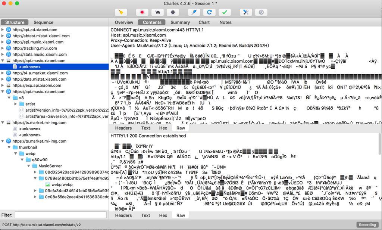The image size is (382, 230).
Task: Open the Compose pen tool
Action: click(x=194, y=12)
